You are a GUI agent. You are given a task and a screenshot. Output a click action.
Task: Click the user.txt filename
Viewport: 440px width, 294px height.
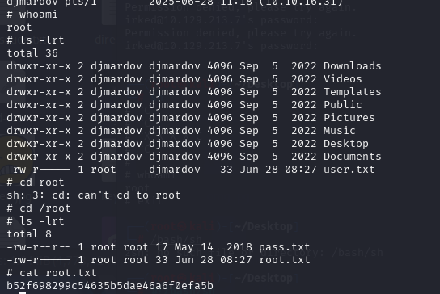click(x=349, y=170)
